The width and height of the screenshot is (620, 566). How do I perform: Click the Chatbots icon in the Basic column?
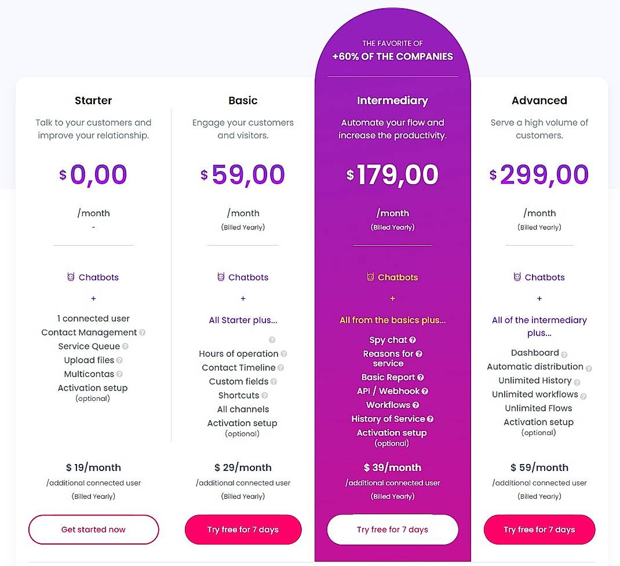point(221,277)
